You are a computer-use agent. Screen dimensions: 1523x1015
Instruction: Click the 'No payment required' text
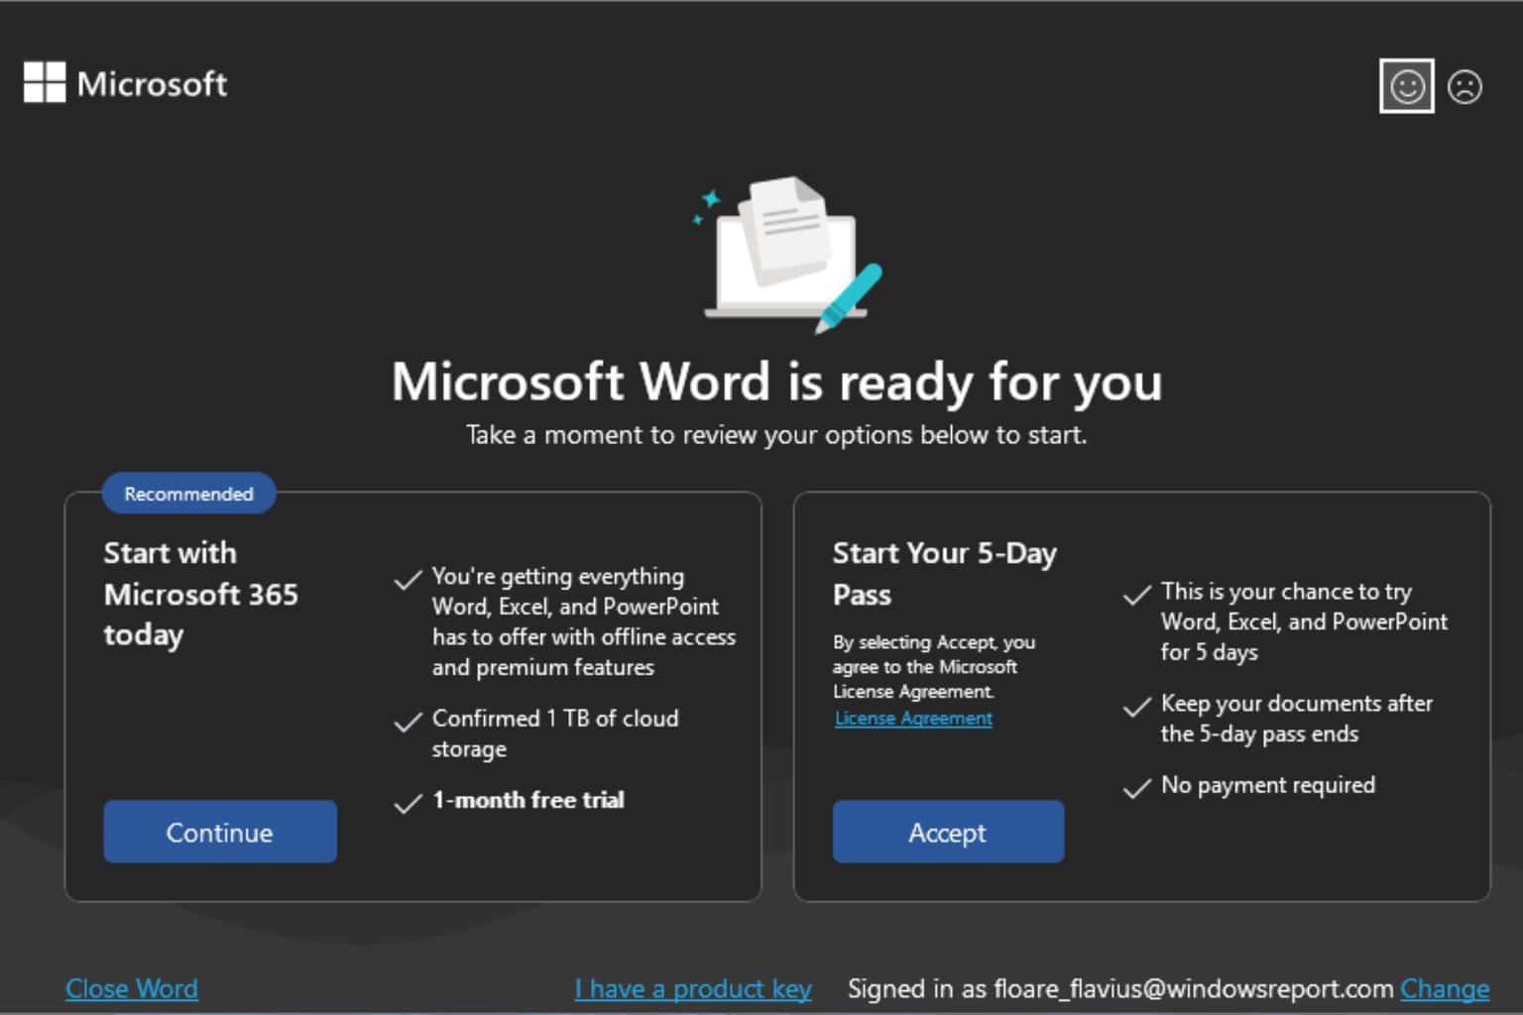(1268, 785)
